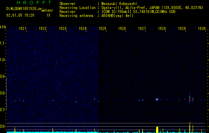Click the time axis marker 1526
The height and width of the screenshot is (133, 209).
tap(122, 29)
